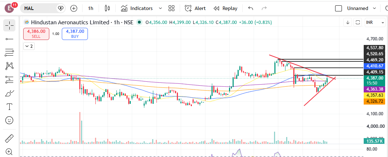Image resolution: width=388 pixels, height=157 pixels.
Task: Click the orange 4,326.72 moving average label
Action: (x=375, y=101)
